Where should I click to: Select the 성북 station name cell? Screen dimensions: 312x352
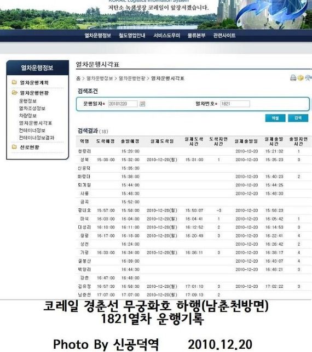click(84, 160)
